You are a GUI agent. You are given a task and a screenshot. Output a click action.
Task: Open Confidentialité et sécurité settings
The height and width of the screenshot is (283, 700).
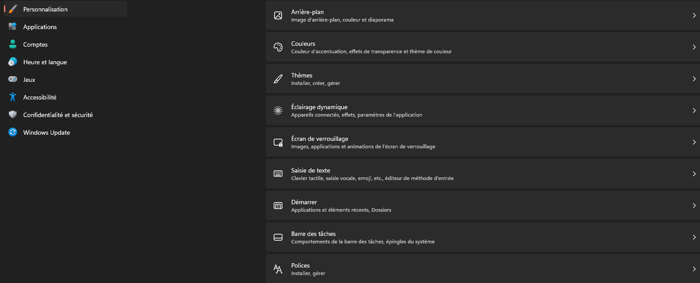coord(58,115)
